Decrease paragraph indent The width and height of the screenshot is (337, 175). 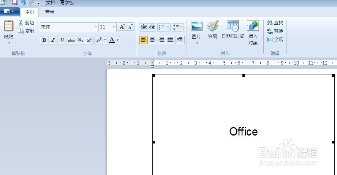143,27
